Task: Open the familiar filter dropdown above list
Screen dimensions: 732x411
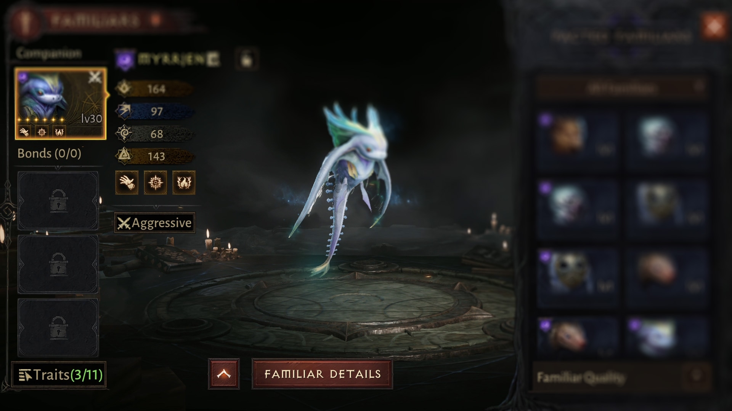Action: [622, 88]
